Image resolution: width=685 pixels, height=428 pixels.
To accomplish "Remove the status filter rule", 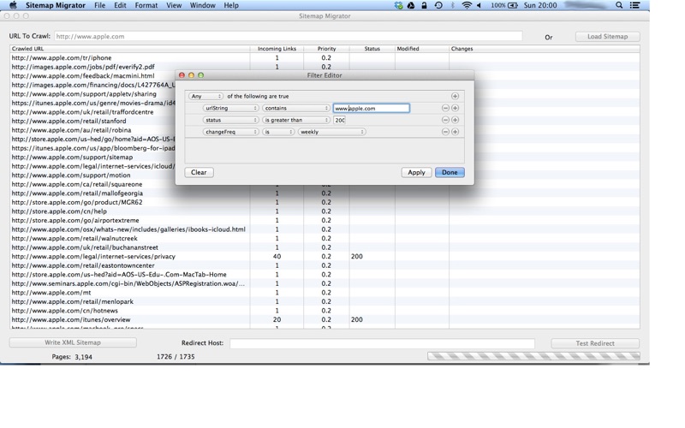I will (445, 120).
